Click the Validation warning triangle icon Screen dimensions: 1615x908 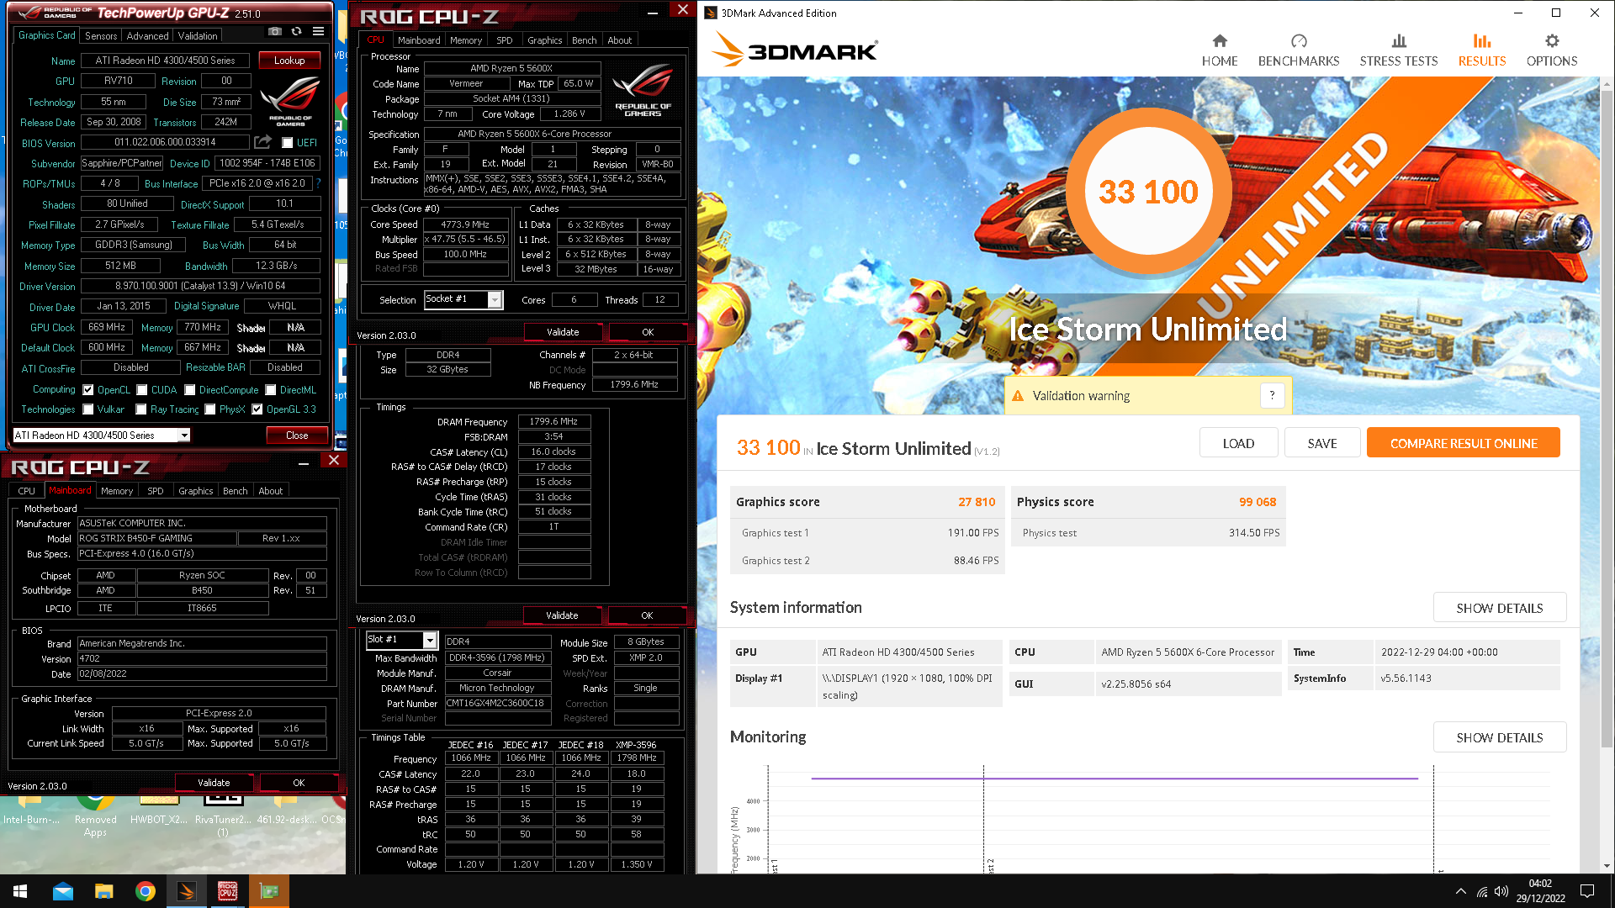[x=1017, y=396]
